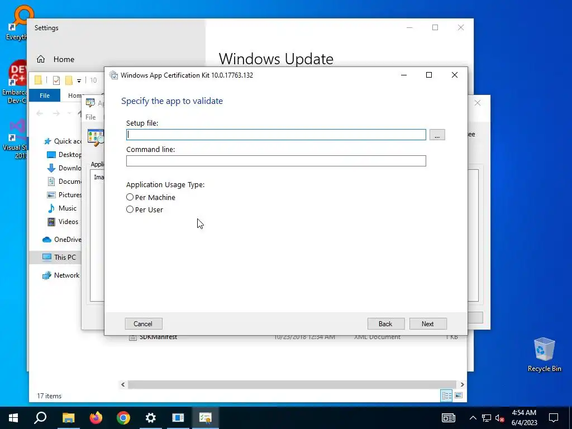Click the Cancel button
This screenshot has height=429, width=572.
(x=144, y=323)
